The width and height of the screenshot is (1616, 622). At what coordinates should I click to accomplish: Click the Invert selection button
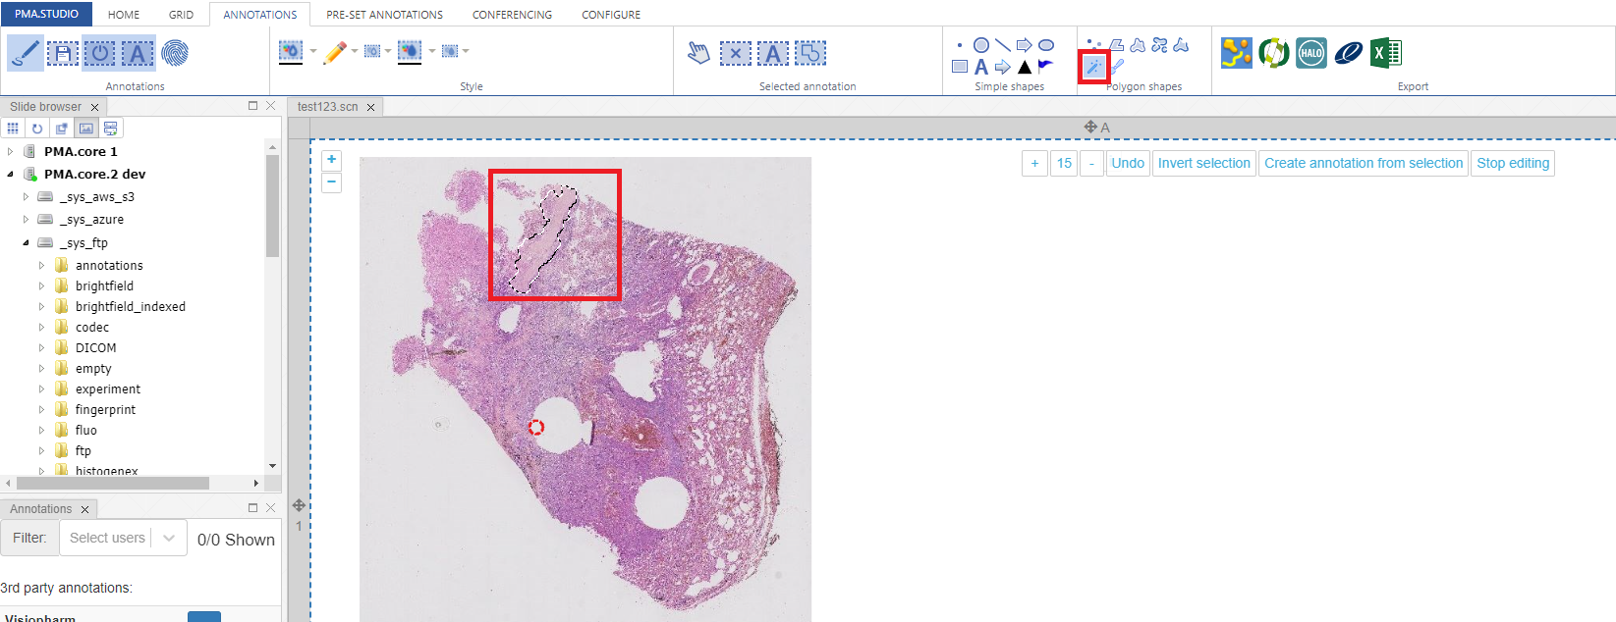pos(1203,164)
